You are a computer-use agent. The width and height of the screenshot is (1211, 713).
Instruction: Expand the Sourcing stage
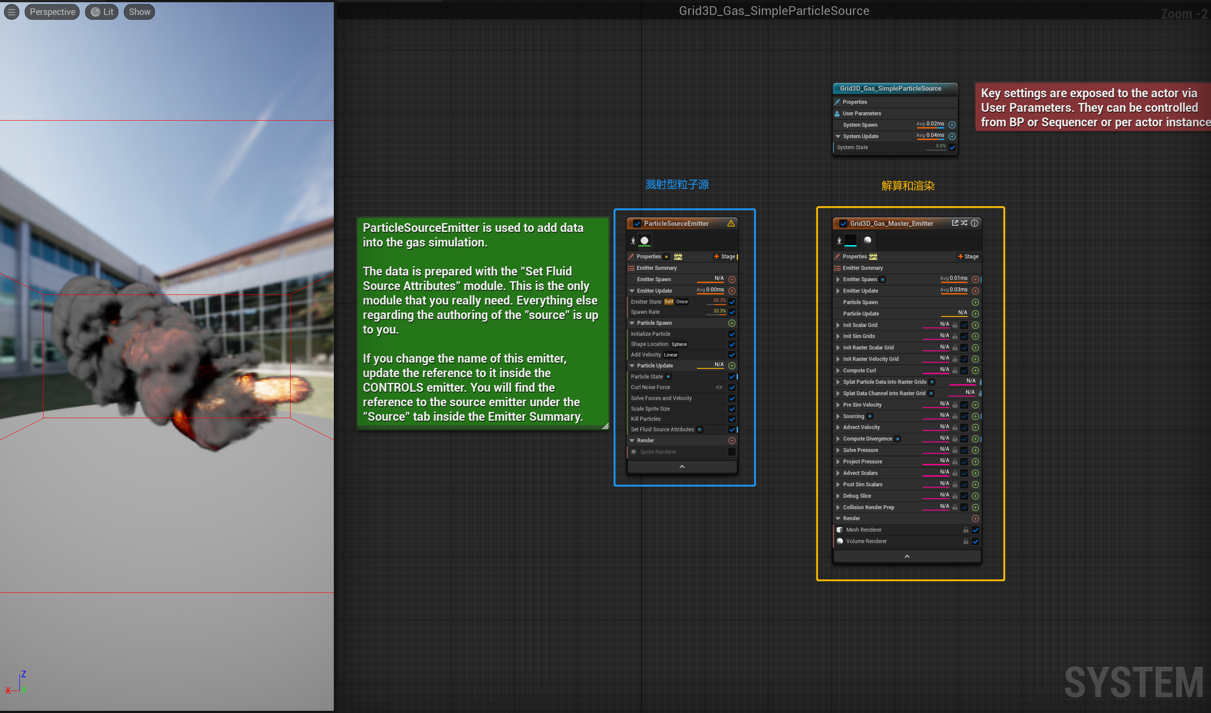pyautogui.click(x=838, y=416)
